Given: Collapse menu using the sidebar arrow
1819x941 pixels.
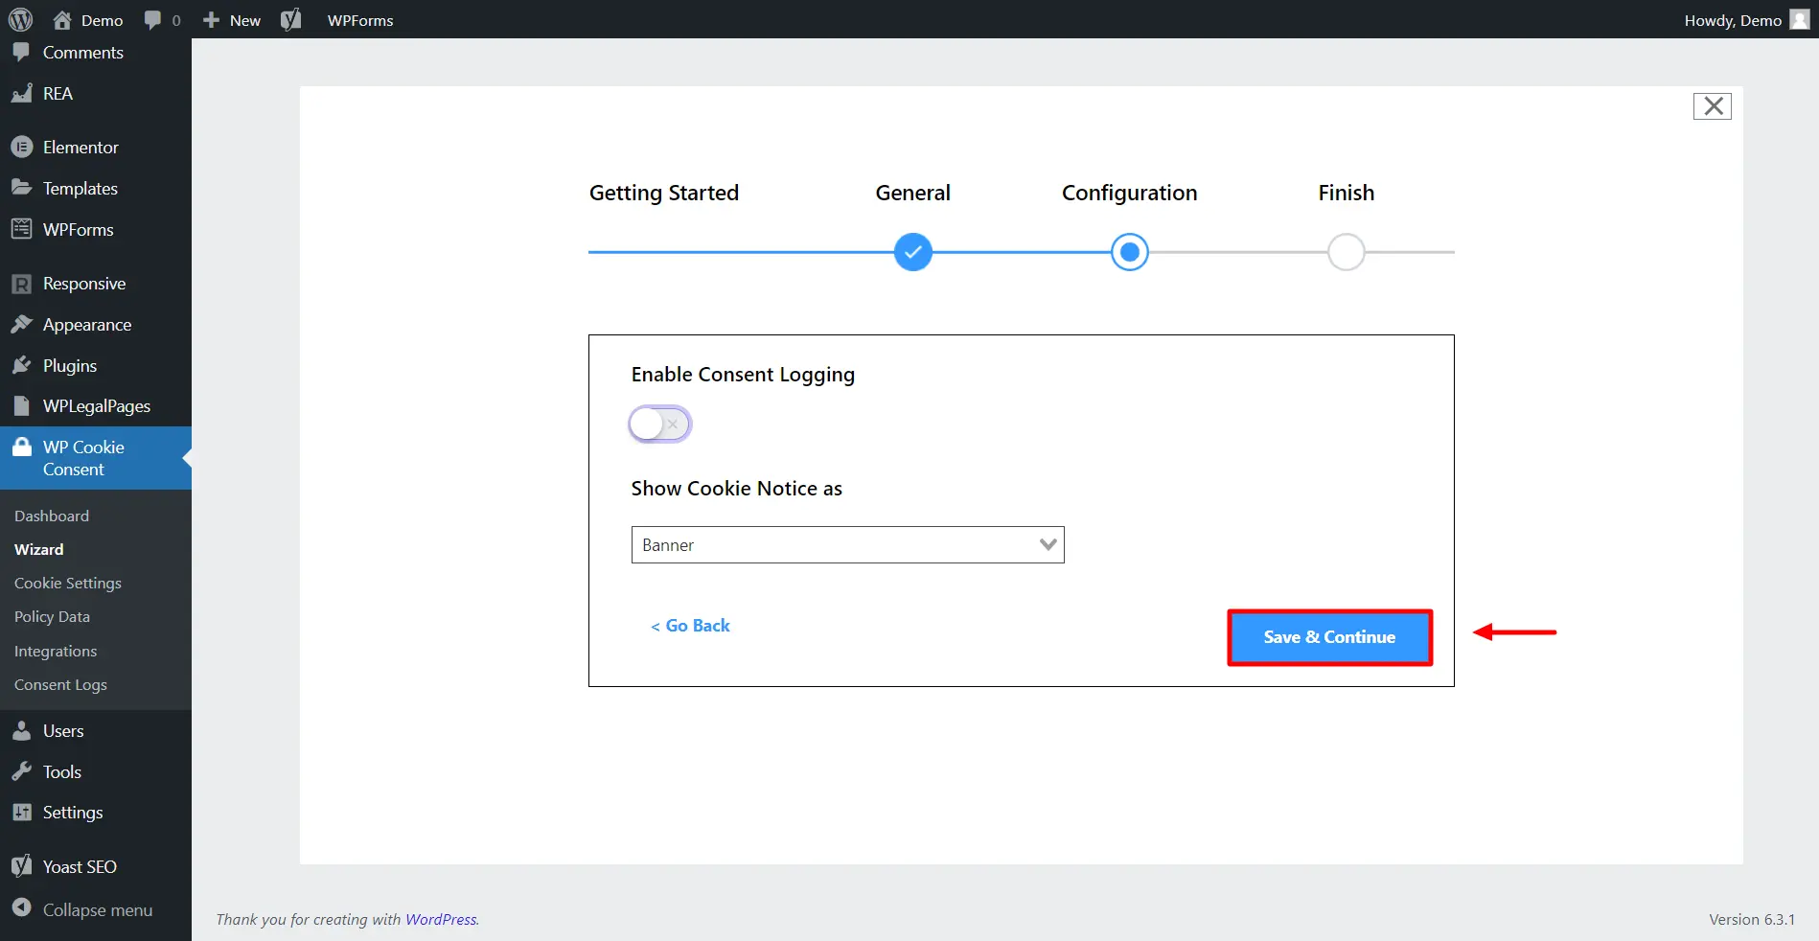Looking at the screenshot, I should 22,909.
